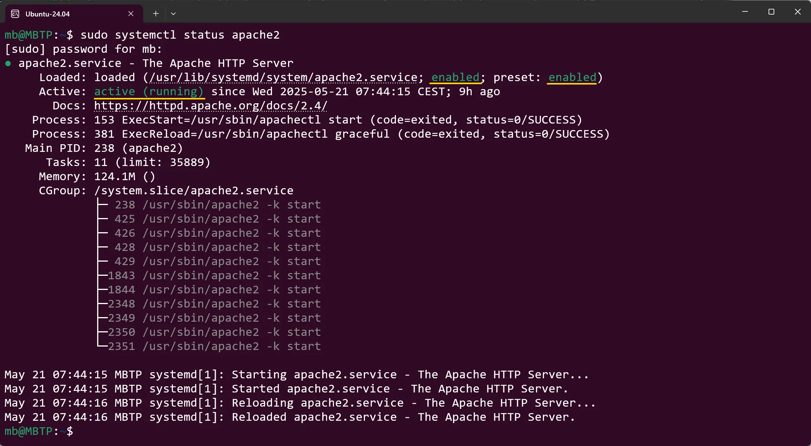Click the Process 153 ExecStart line
The height and width of the screenshot is (446, 811).
[307, 120]
